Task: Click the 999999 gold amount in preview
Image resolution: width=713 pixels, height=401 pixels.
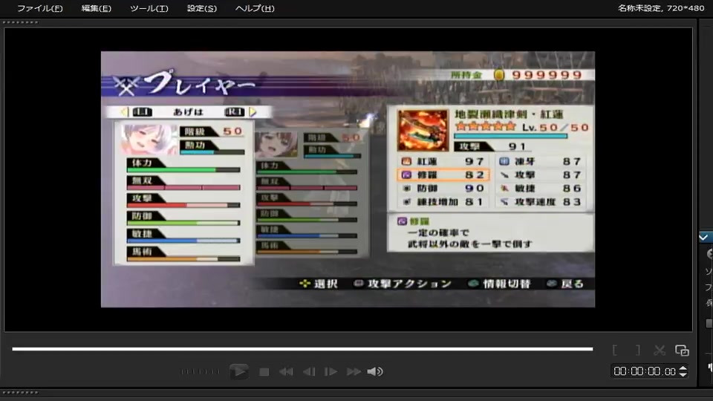Action: coord(547,75)
